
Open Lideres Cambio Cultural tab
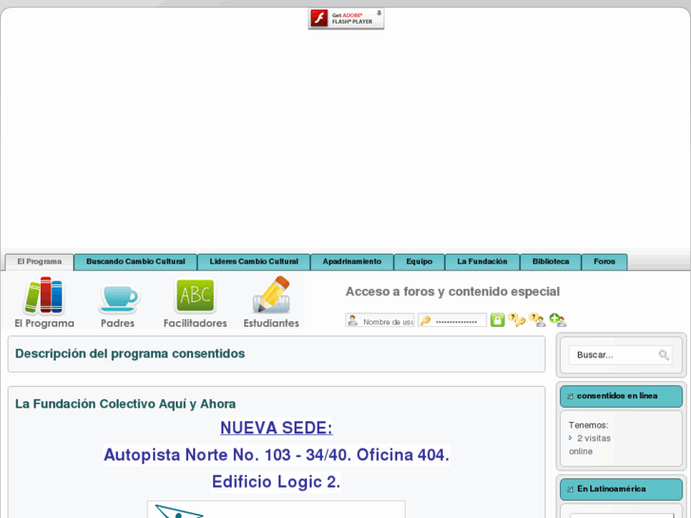(x=254, y=262)
